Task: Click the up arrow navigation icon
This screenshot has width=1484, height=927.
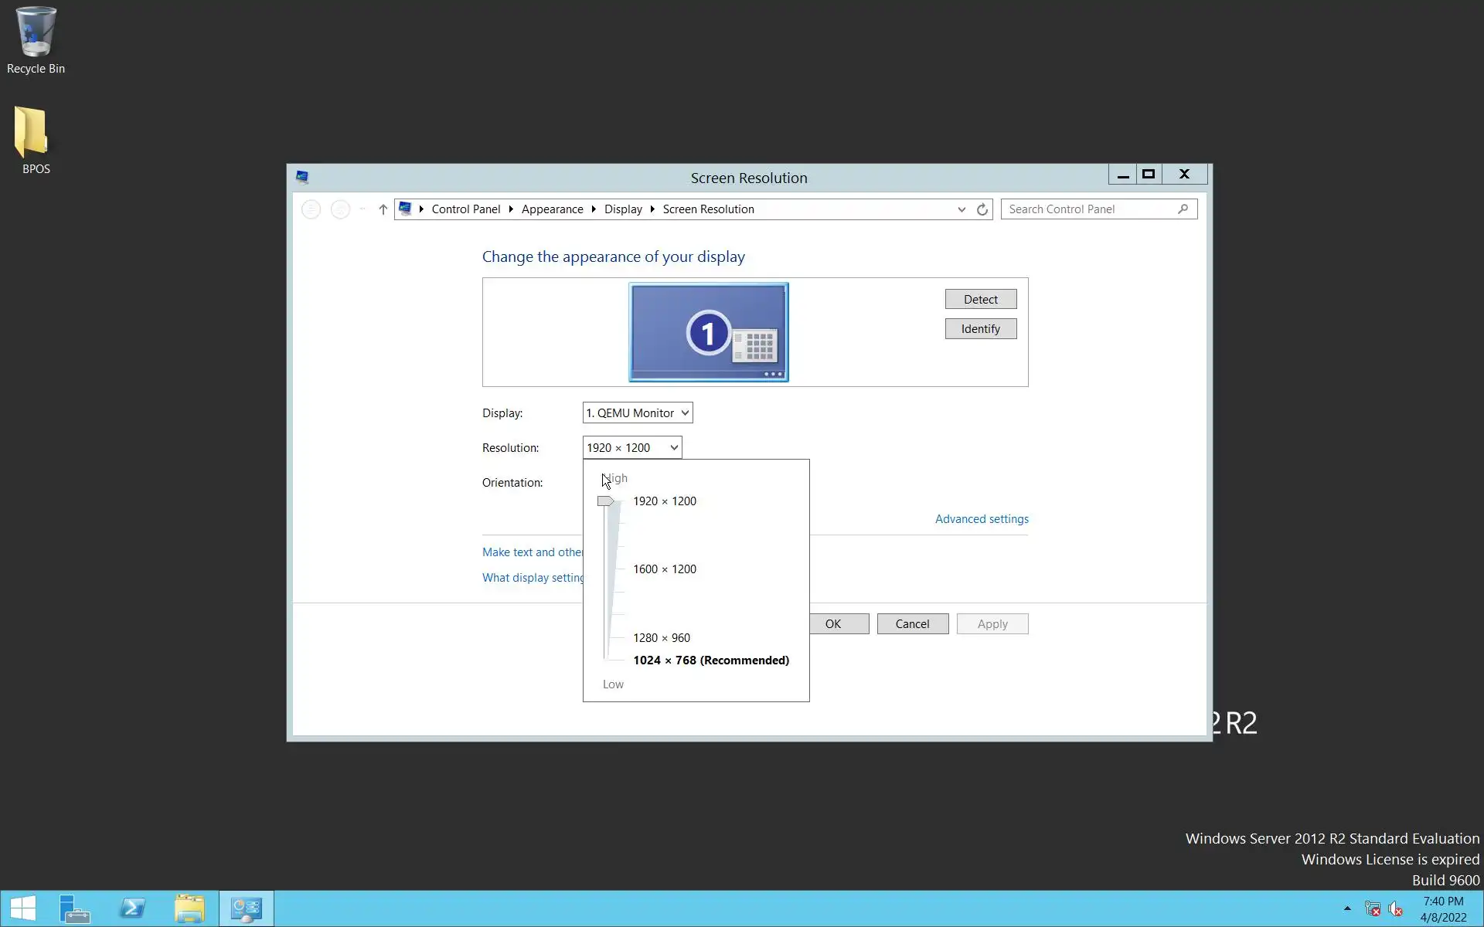Action: point(383,209)
